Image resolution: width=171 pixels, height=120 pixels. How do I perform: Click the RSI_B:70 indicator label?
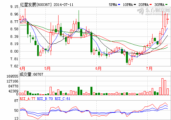[45, 99]
